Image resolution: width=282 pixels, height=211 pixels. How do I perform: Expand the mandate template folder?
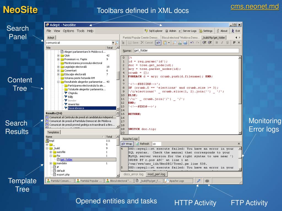[51, 163]
